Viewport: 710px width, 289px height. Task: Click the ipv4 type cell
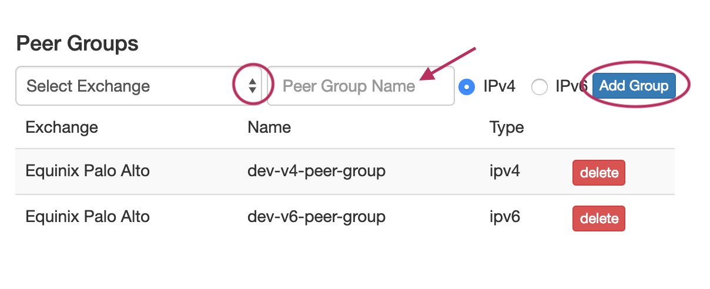[504, 172]
